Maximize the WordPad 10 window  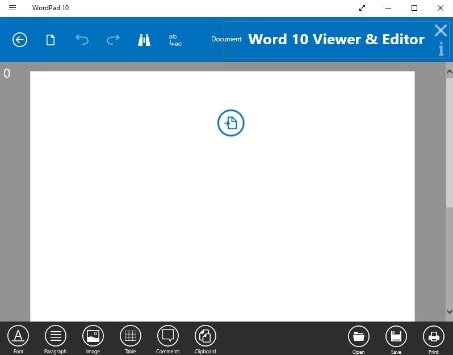pos(414,8)
